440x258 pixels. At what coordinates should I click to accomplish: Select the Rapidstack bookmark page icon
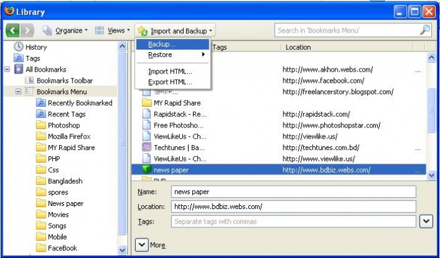point(146,114)
